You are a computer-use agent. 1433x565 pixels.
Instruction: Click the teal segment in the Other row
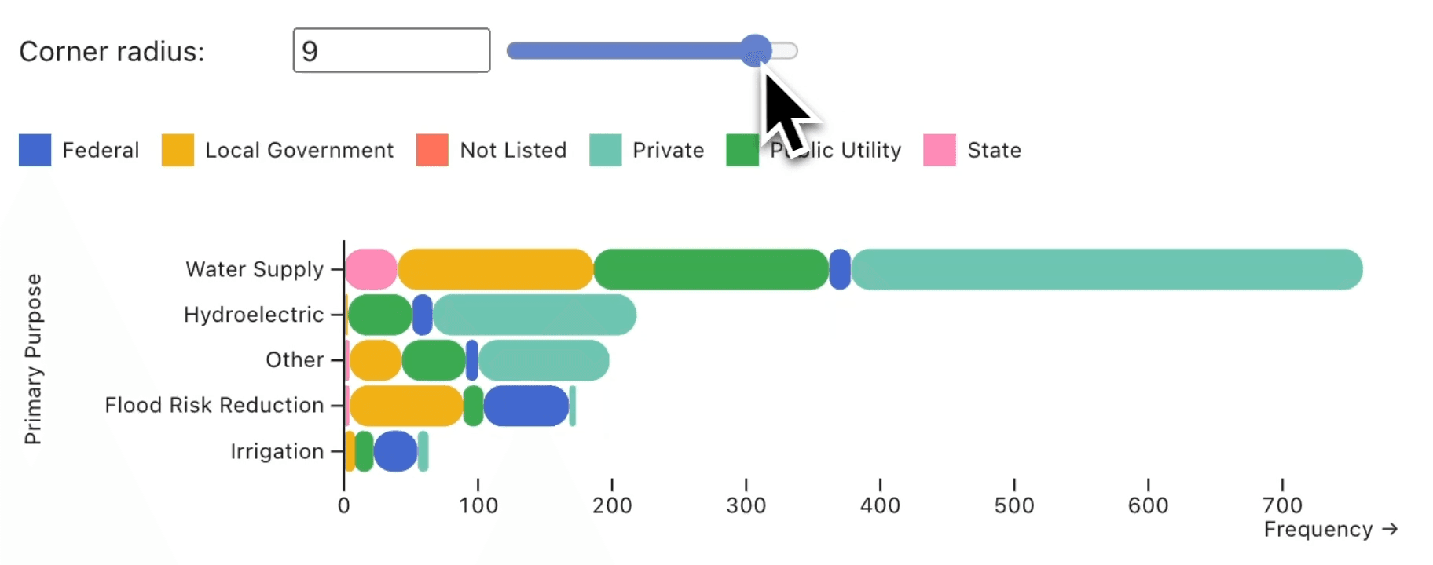pos(544,360)
